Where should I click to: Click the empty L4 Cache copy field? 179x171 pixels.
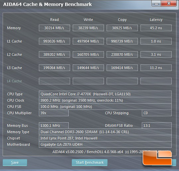coord(122,81)
